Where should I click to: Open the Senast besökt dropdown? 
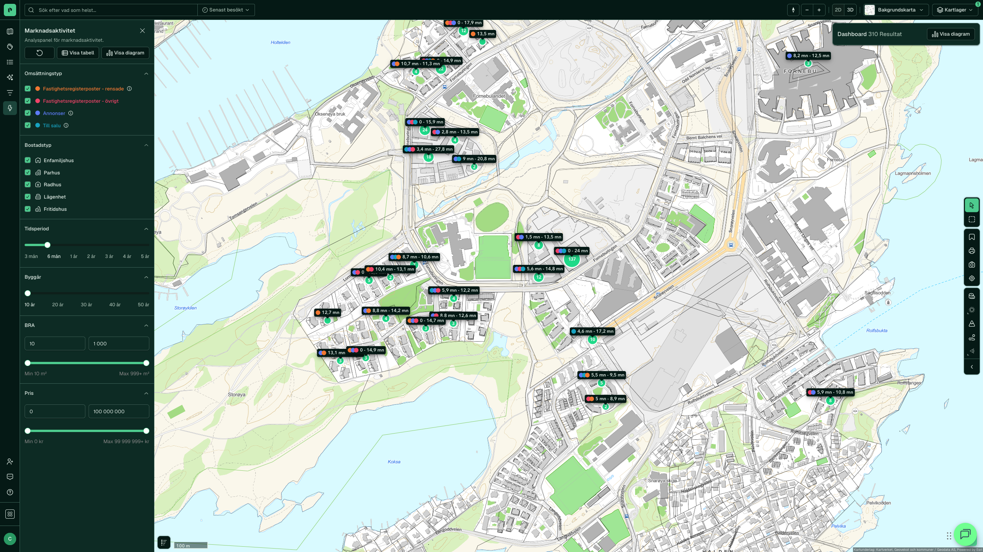[x=226, y=10]
